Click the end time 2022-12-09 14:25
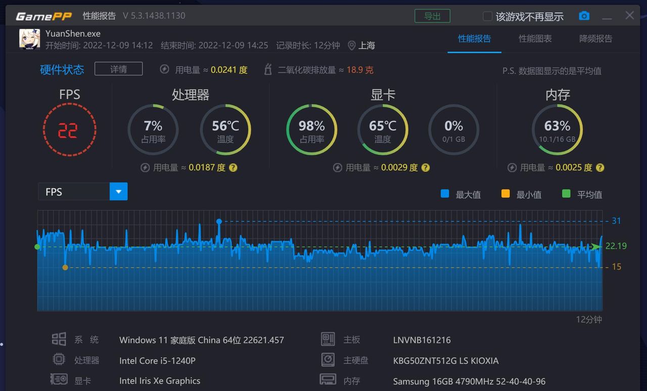This screenshot has width=647, height=391. pos(233,45)
